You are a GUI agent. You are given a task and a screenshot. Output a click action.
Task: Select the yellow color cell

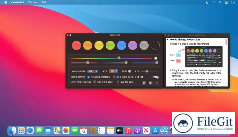(99, 45)
